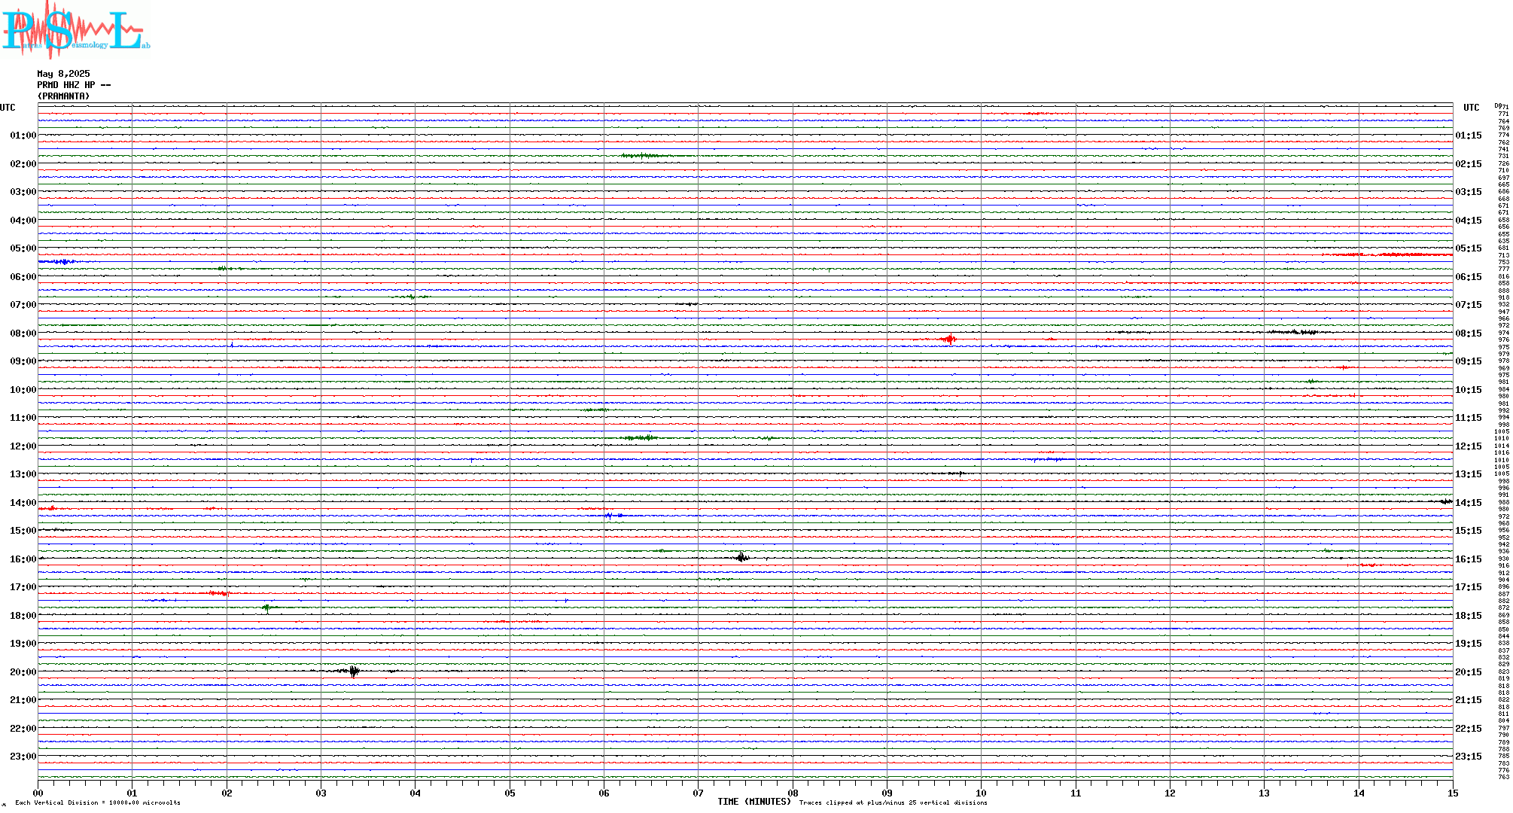Click the '19:00' hour label
The width and height of the screenshot is (1513, 813).
[23, 644]
